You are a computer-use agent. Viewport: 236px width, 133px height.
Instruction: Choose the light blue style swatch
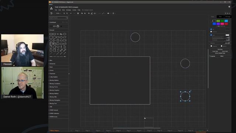point(226,21)
